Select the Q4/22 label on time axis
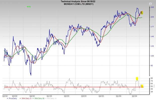The height and width of the screenshot is (100, 156). tap(32, 96)
